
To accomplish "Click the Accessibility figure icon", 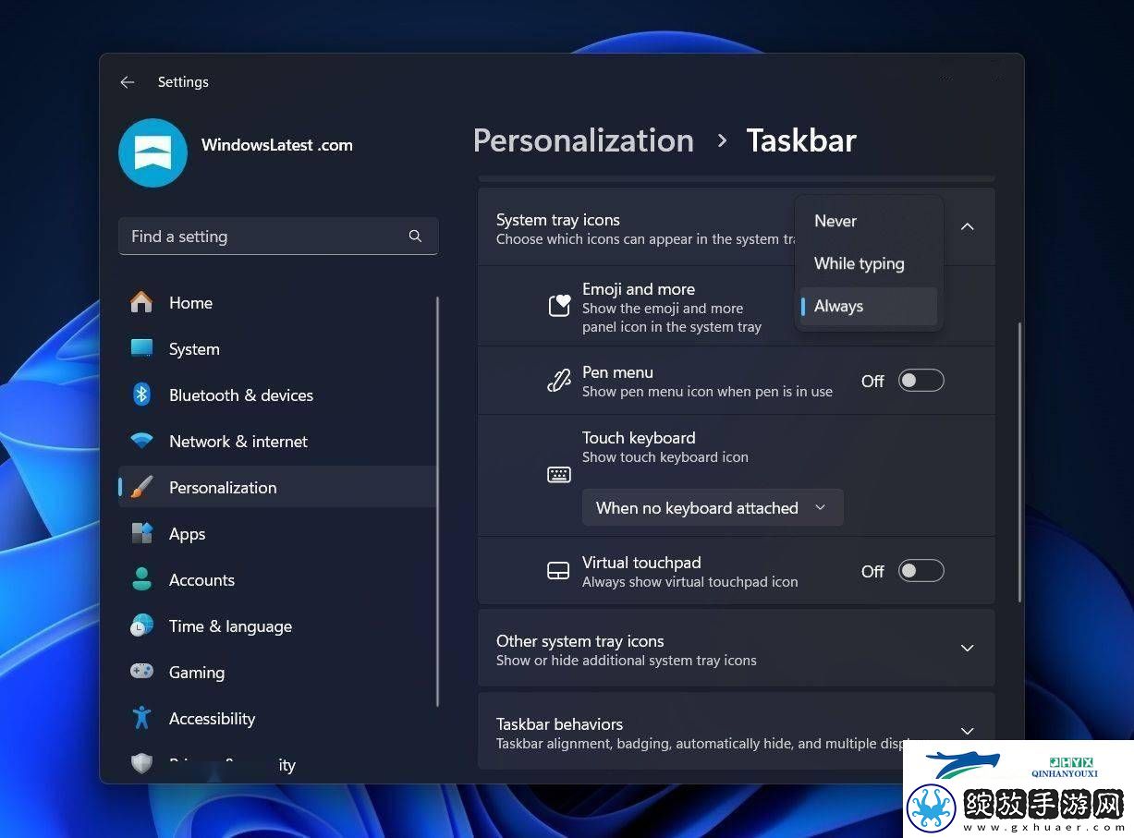I will 141,718.
